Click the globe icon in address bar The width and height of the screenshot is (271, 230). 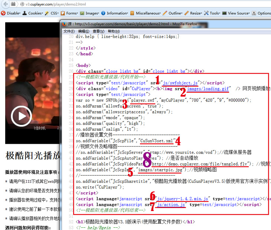22,4
